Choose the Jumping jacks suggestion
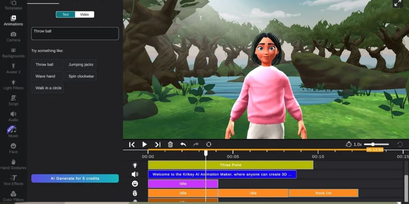The image size is (409, 204). [x=80, y=64]
